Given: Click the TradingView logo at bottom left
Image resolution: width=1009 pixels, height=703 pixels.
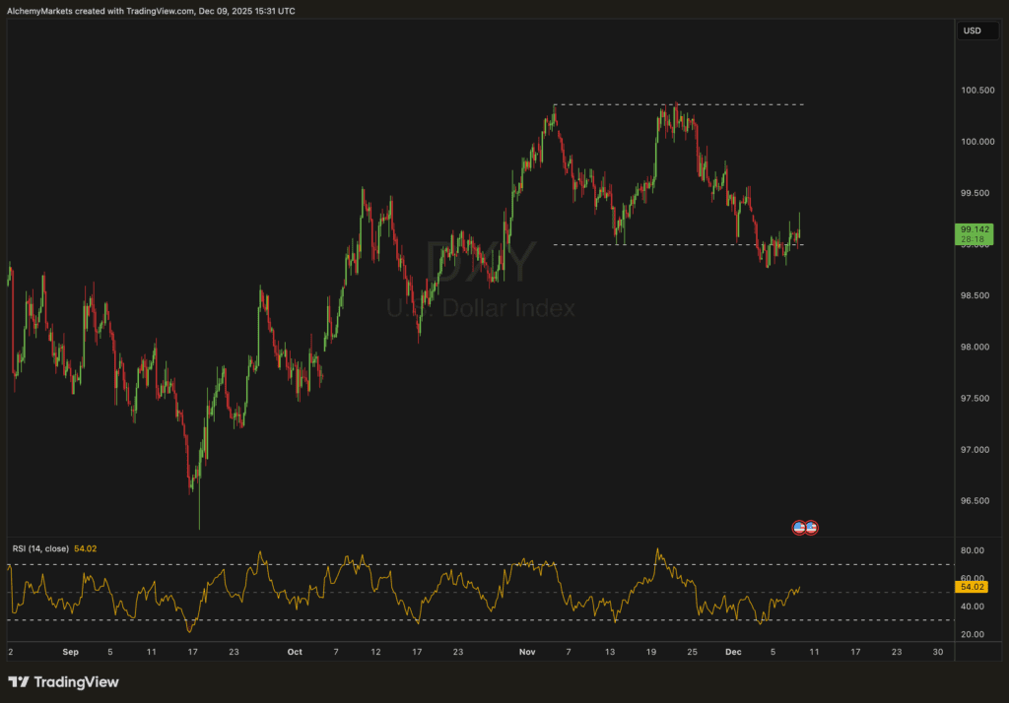Looking at the screenshot, I should (63, 682).
